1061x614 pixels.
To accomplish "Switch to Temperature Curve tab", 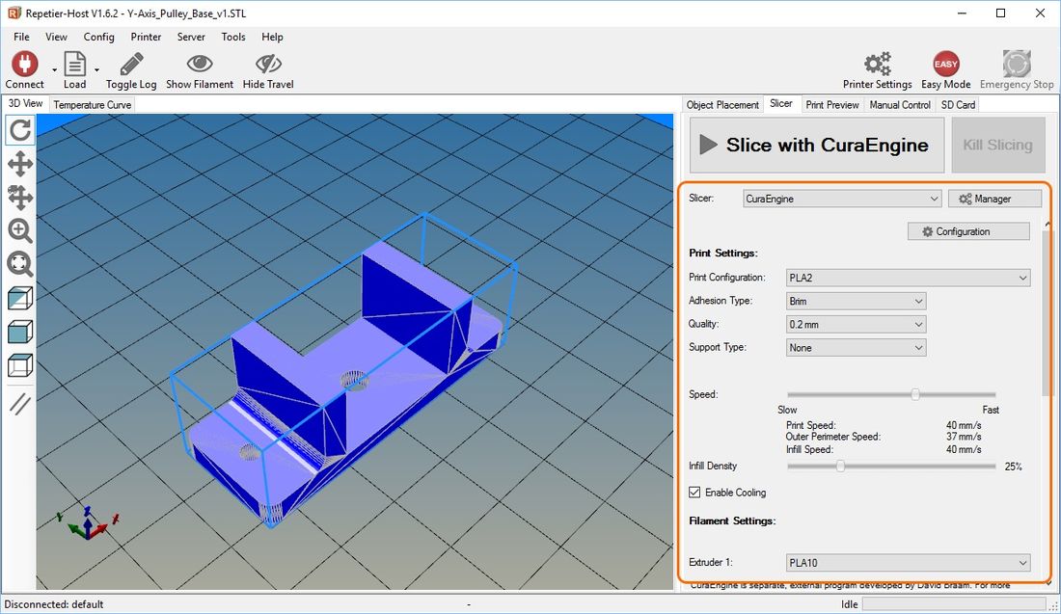I will click(92, 105).
